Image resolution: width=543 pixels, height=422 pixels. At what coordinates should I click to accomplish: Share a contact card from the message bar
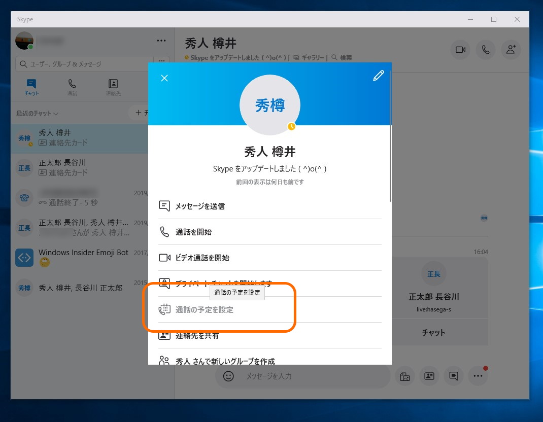click(429, 376)
